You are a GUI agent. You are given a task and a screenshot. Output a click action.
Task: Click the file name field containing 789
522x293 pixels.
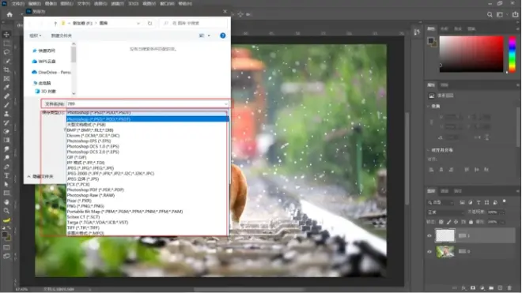tap(147, 103)
